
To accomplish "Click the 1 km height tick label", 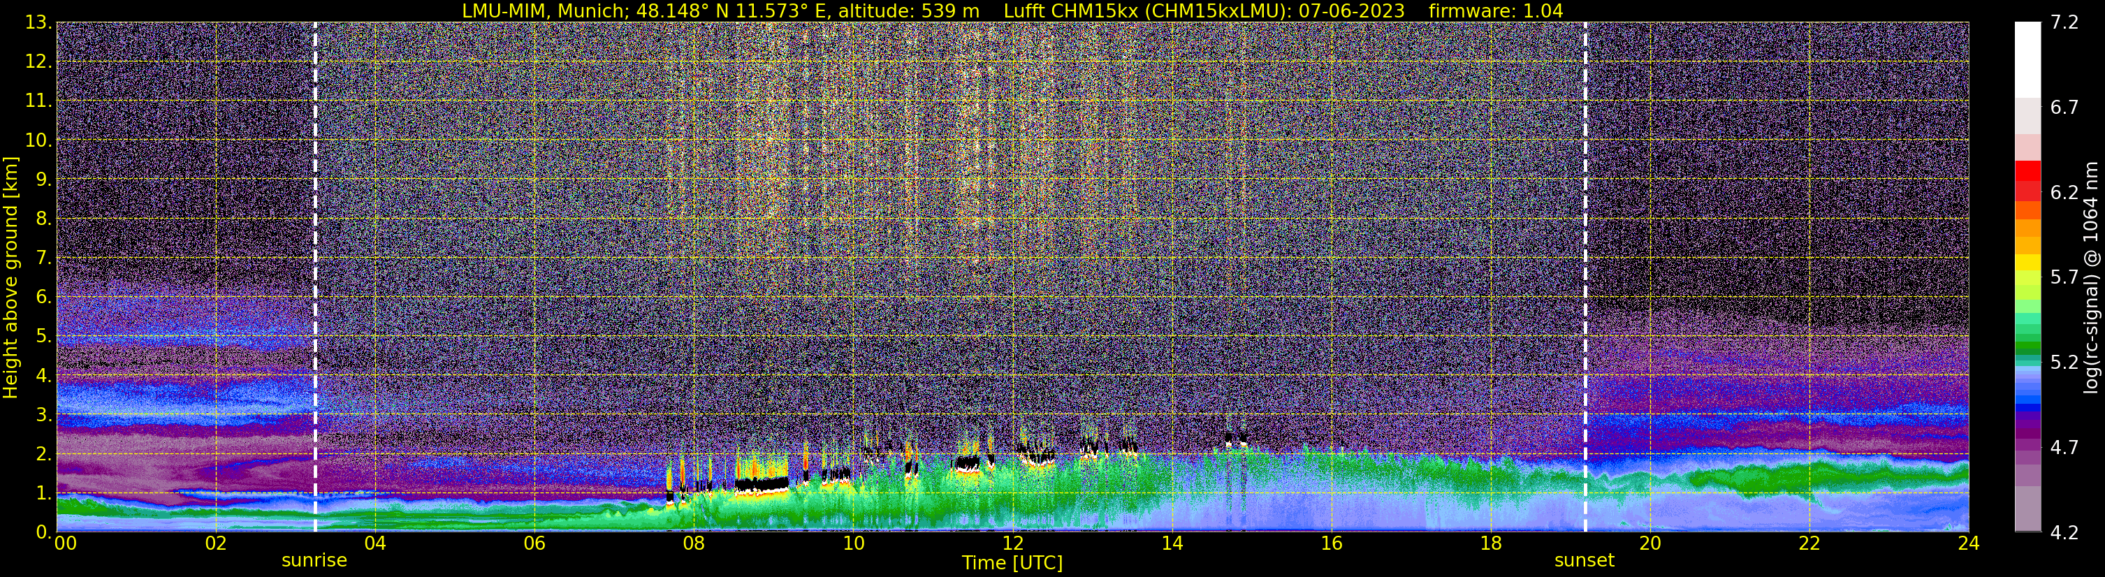I will (x=44, y=494).
